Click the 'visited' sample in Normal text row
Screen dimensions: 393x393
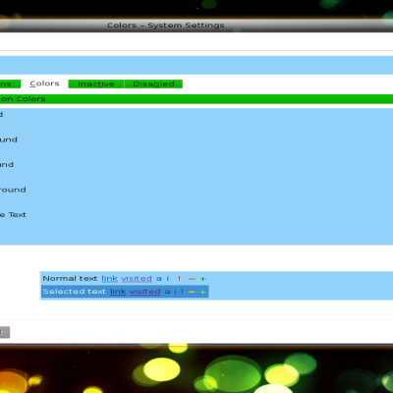137,279
